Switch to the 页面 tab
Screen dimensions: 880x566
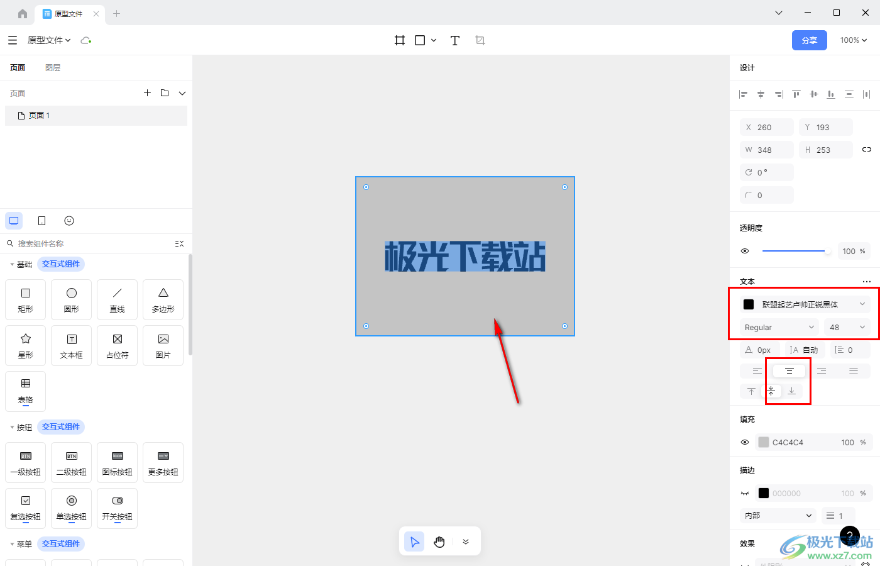click(x=18, y=68)
